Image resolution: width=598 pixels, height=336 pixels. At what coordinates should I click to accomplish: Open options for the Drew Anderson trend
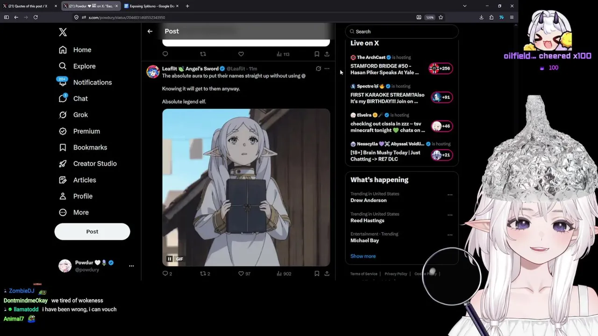coord(450,195)
